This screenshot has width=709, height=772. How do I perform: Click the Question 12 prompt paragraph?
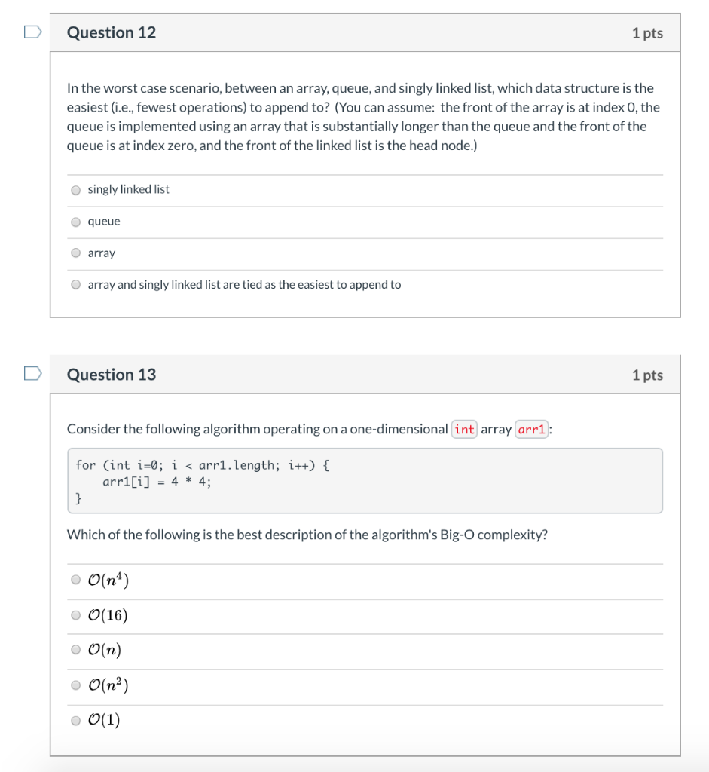point(364,117)
